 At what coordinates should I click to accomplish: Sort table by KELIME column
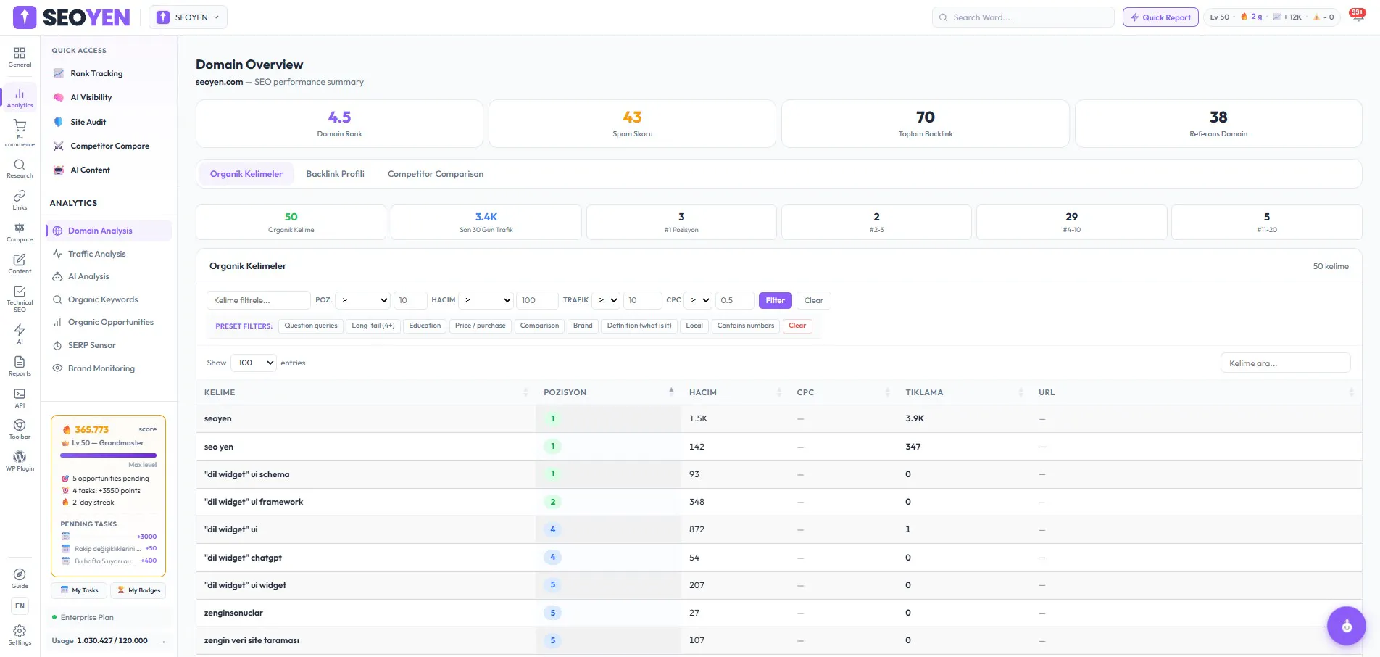[x=367, y=392]
